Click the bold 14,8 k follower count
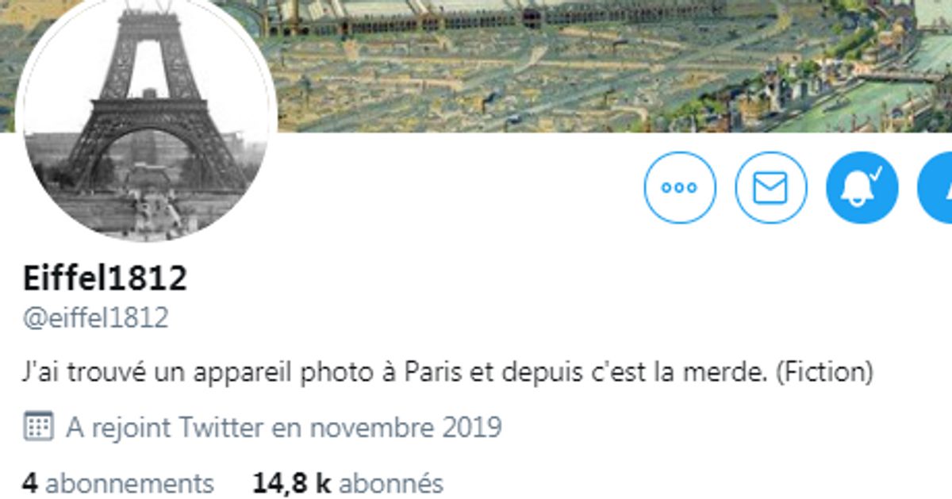Image resolution: width=952 pixels, height=499 pixels. coord(291,482)
